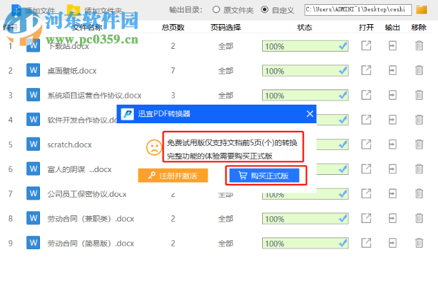
Task: Open output folder for 富人的阴谋
Action: 392,169
